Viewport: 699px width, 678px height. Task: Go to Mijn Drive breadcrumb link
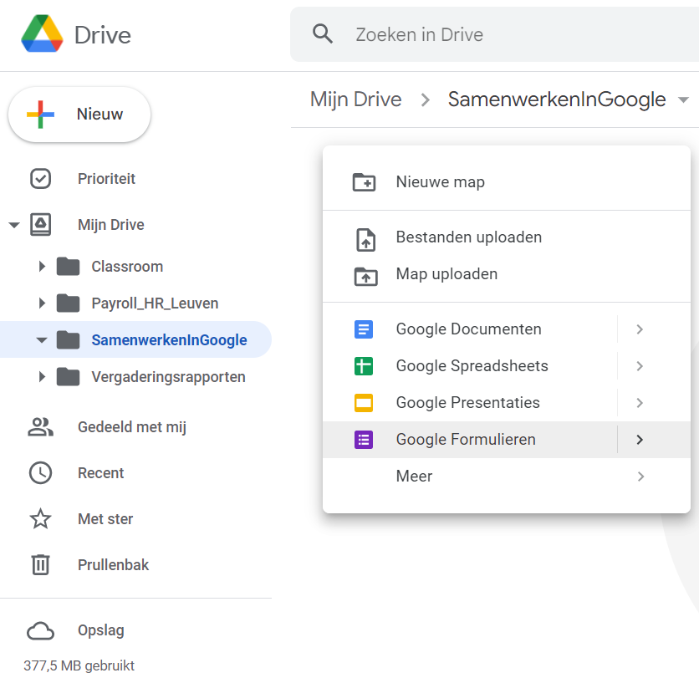[x=355, y=99]
